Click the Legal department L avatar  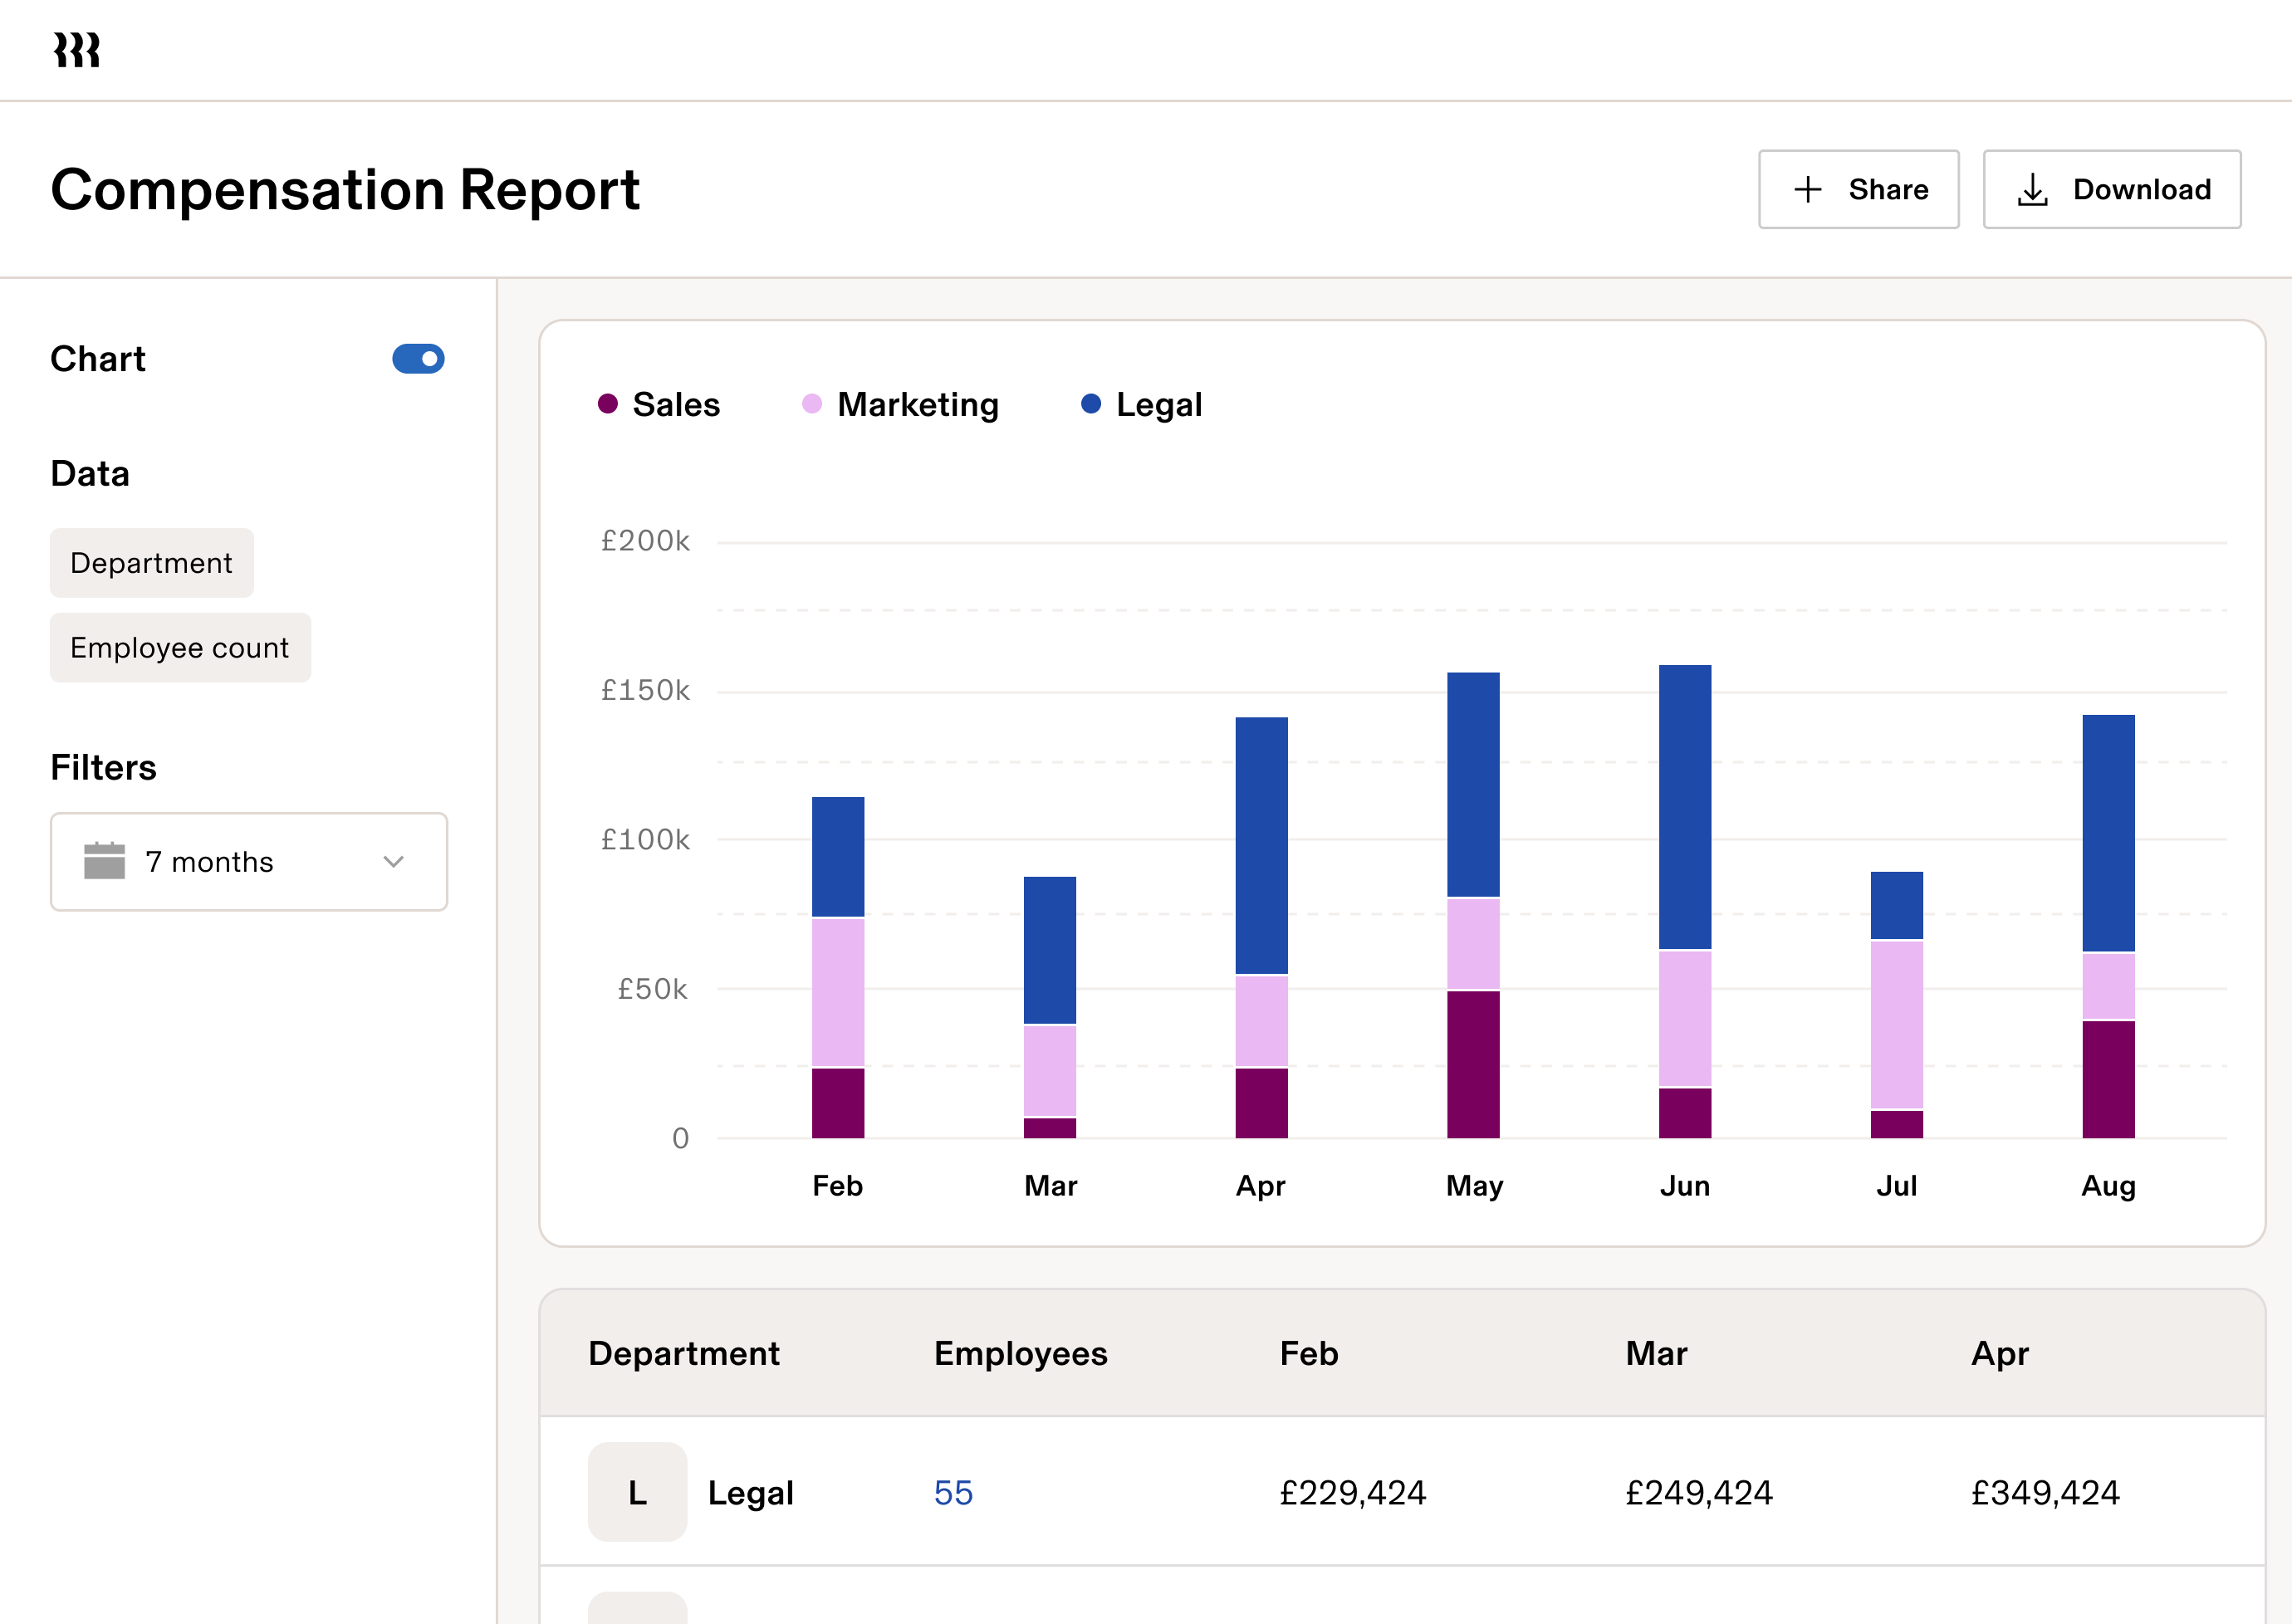click(637, 1492)
